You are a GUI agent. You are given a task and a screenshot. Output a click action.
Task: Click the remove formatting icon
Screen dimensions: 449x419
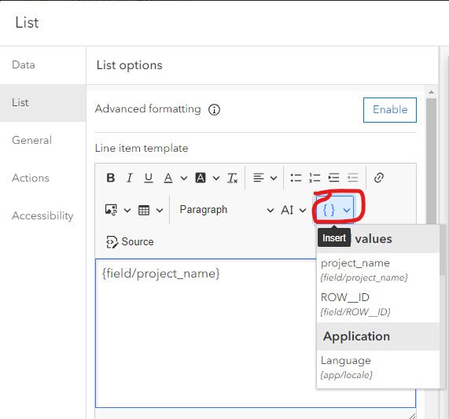tap(232, 178)
